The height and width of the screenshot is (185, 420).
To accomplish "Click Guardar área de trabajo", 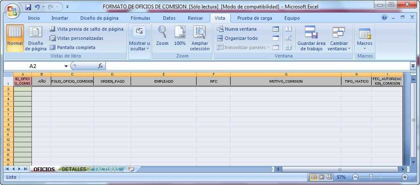I will point(311,38).
